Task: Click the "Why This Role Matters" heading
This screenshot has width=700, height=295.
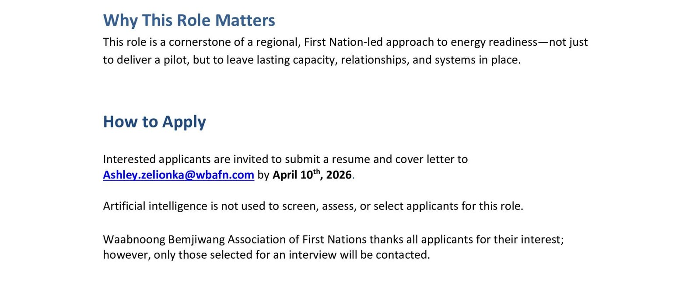Action: [x=189, y=21]
